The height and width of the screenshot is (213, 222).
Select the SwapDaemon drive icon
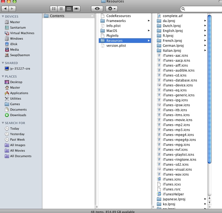tap(7, 55)
